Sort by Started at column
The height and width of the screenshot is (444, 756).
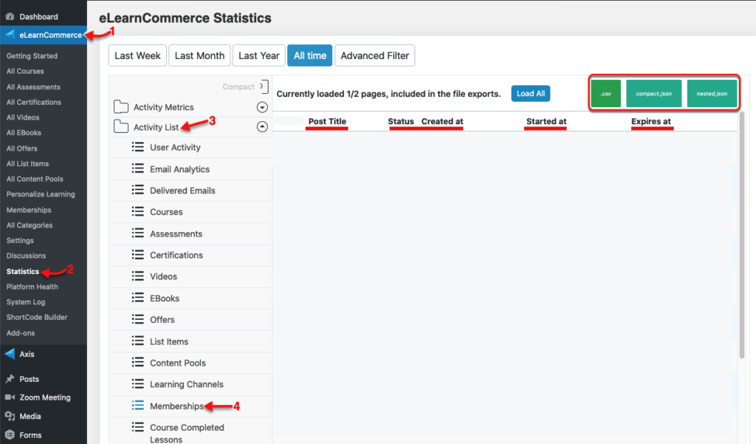[546, 121]
